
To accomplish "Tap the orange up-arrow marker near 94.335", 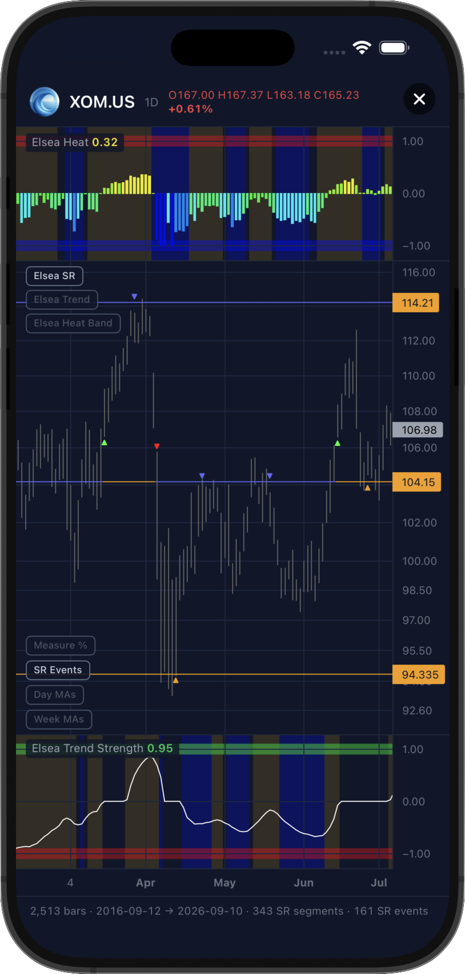I will [x=175, y=680].
